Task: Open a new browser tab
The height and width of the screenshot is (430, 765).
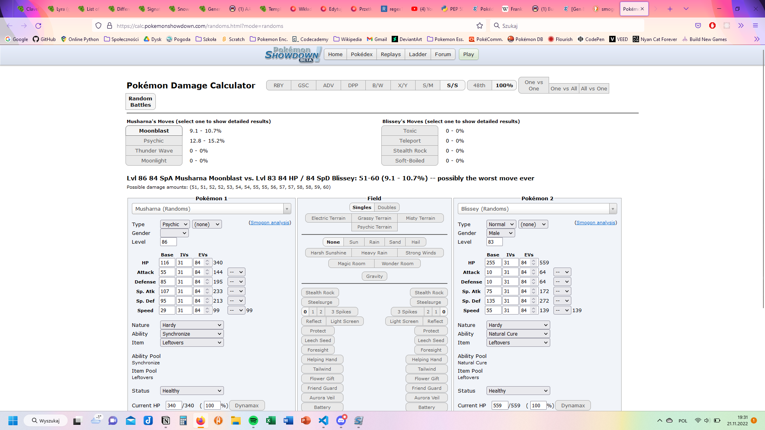Action: coord(670,9)
